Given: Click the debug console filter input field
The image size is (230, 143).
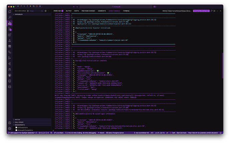Looking at the screenshot, I should point(177,11).
